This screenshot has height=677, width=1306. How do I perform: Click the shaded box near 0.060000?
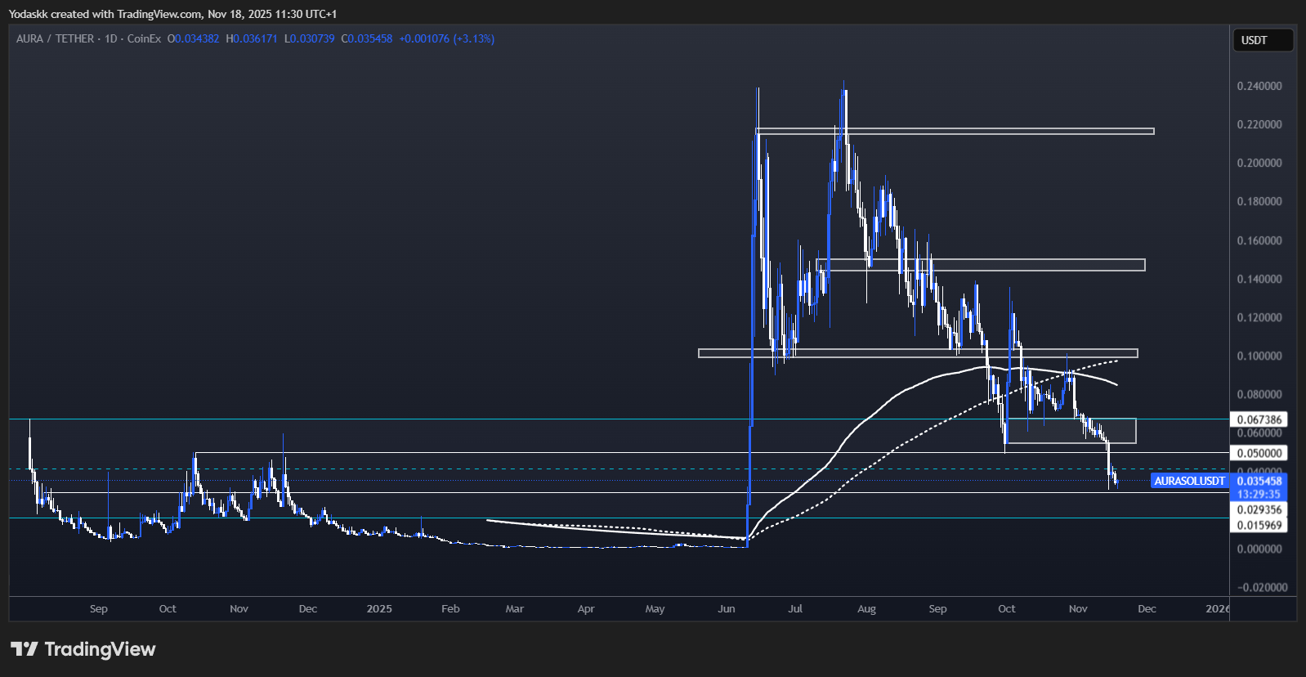[x=1071, y=431]
